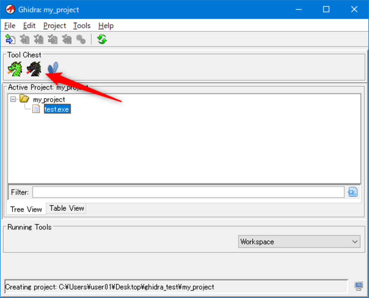Launch the black dragon tool in Tool Chest
Image resolution: width=369 pixels, height=298 pixels.
tap(34, 69)
